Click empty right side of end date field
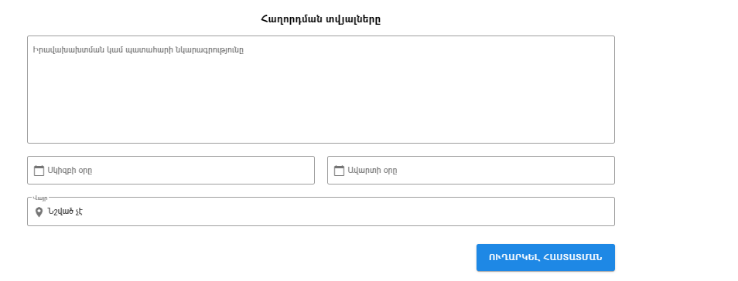 tap(532, 171)
